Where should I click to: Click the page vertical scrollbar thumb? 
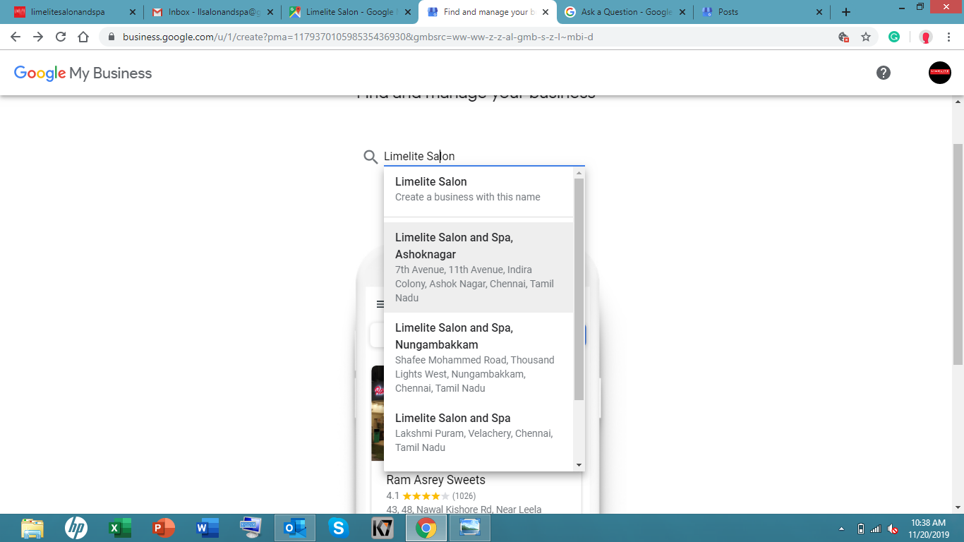pyautogui.click(x=958, y=254)
